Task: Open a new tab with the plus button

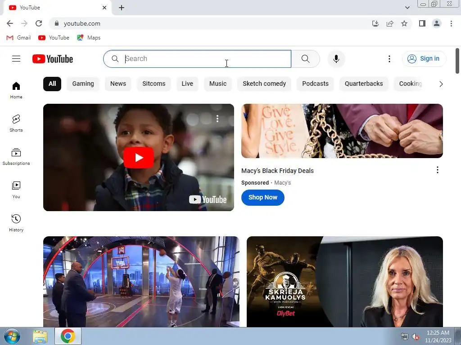Action: tap(122, 8)
